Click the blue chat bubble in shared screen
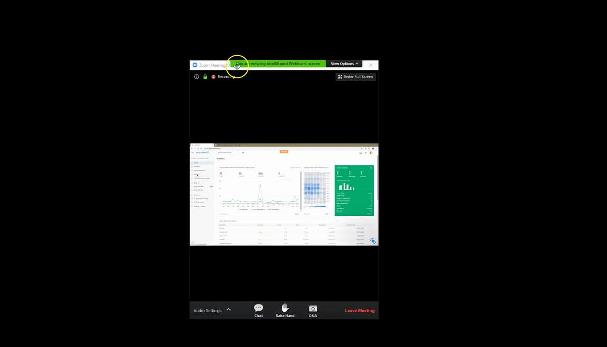This screenshot has width=607, height=347. pos(373,241)
